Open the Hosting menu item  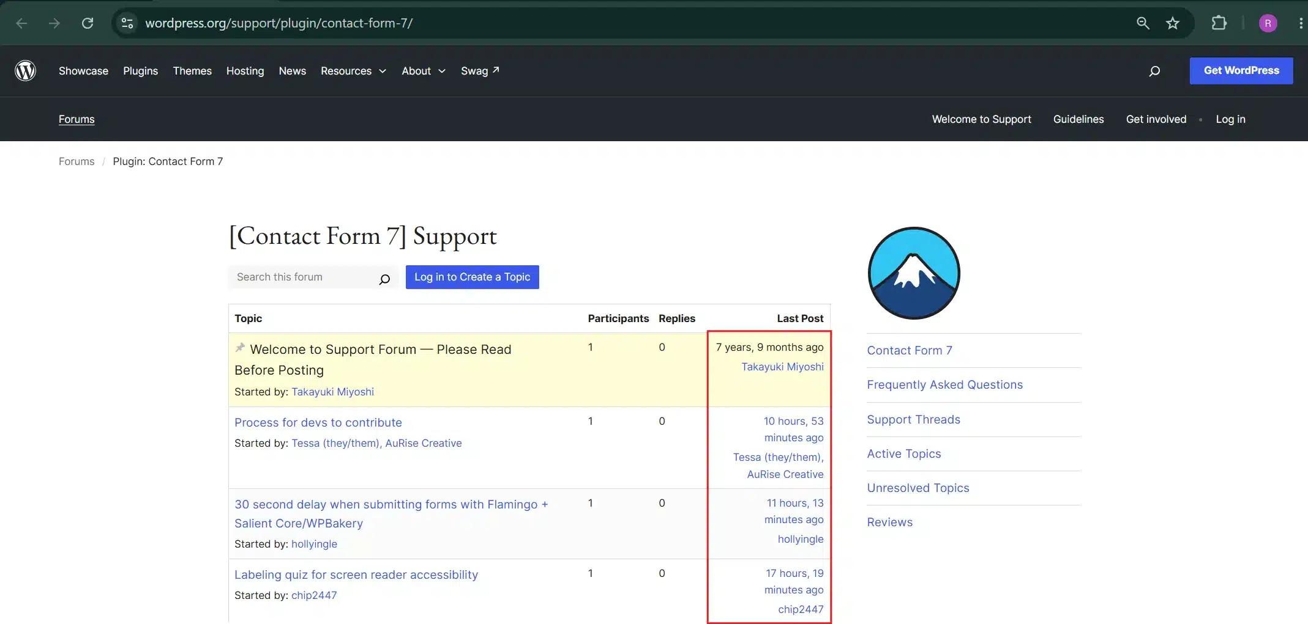pos(245,71)
